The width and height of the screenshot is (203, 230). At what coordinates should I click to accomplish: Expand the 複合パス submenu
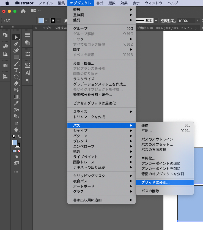tap(101, 181)
